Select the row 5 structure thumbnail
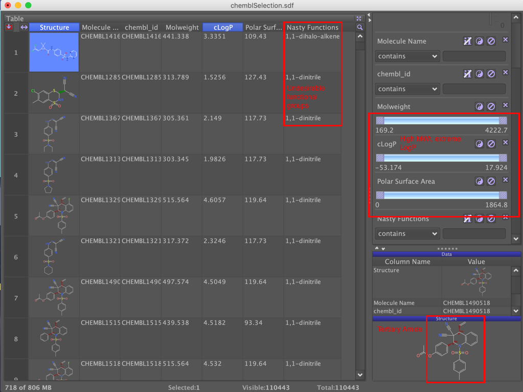Viewport: 523px width, 392px height. click(54, 216)
